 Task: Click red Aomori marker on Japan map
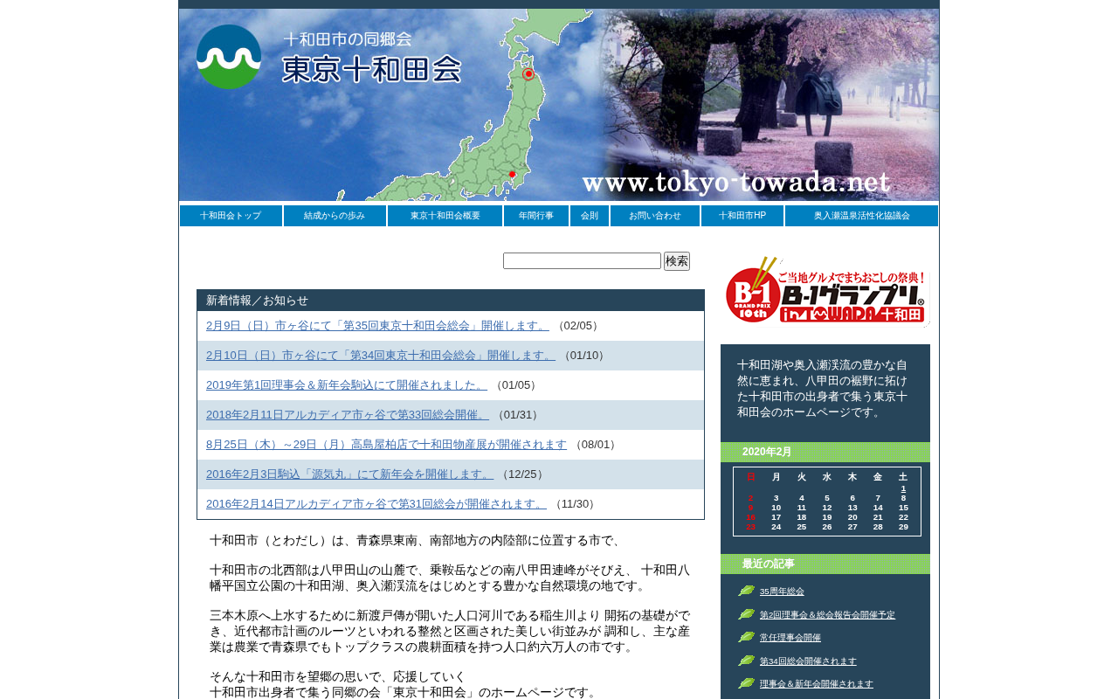(x=528, y=74)
